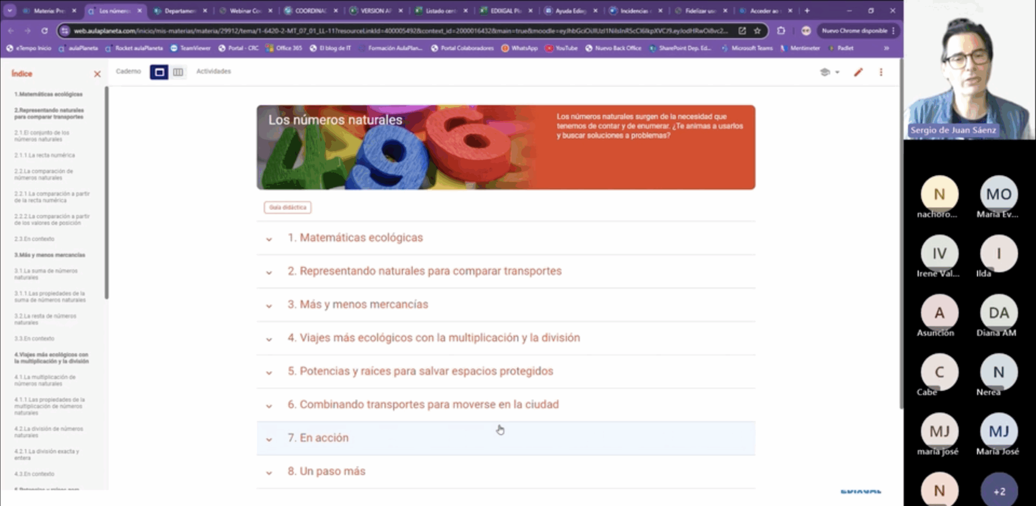The height and width of the screenshot is (506, 1036).
Task: Expand section 1 Matemáticas ecológicas
Action: 355,238
